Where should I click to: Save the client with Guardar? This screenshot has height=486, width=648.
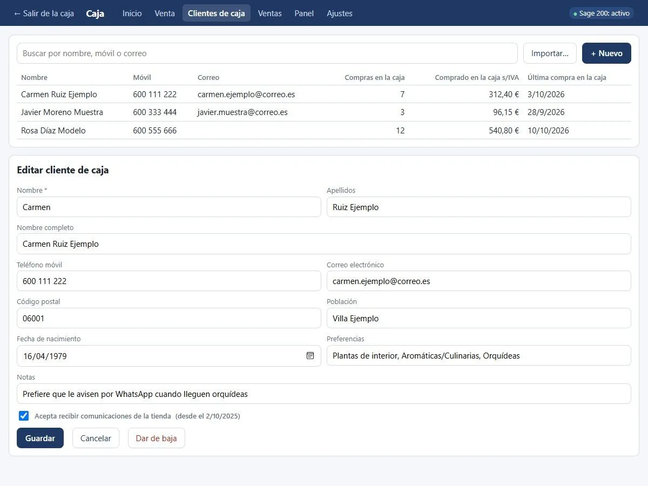pyautogui.click(x=40, y=438)
